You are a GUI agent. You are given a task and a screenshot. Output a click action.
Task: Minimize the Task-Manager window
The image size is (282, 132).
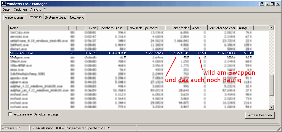point(267,4)
